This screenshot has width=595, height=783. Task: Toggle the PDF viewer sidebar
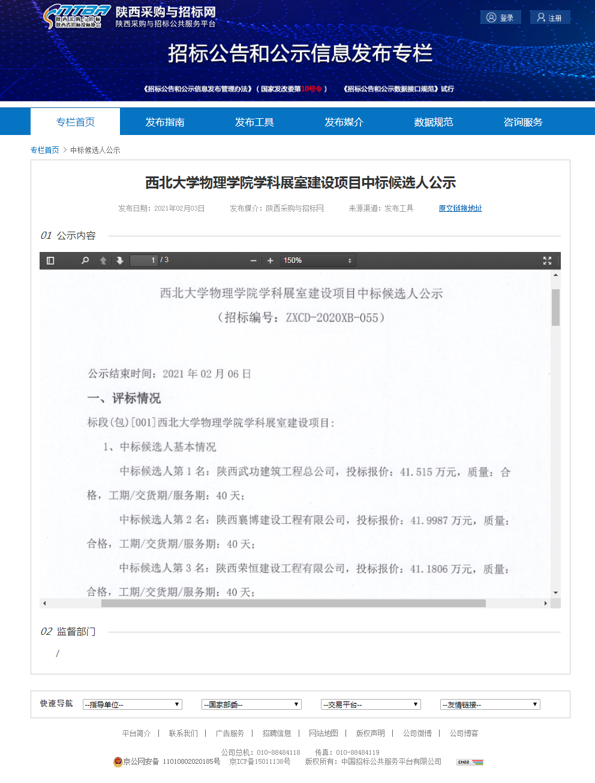(50, 260)
